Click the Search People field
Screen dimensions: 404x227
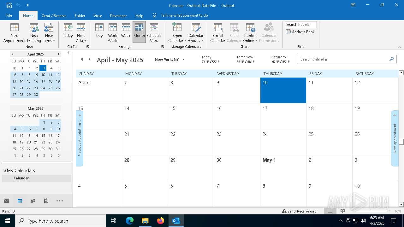pyautogui.click(x=301, y=25)
